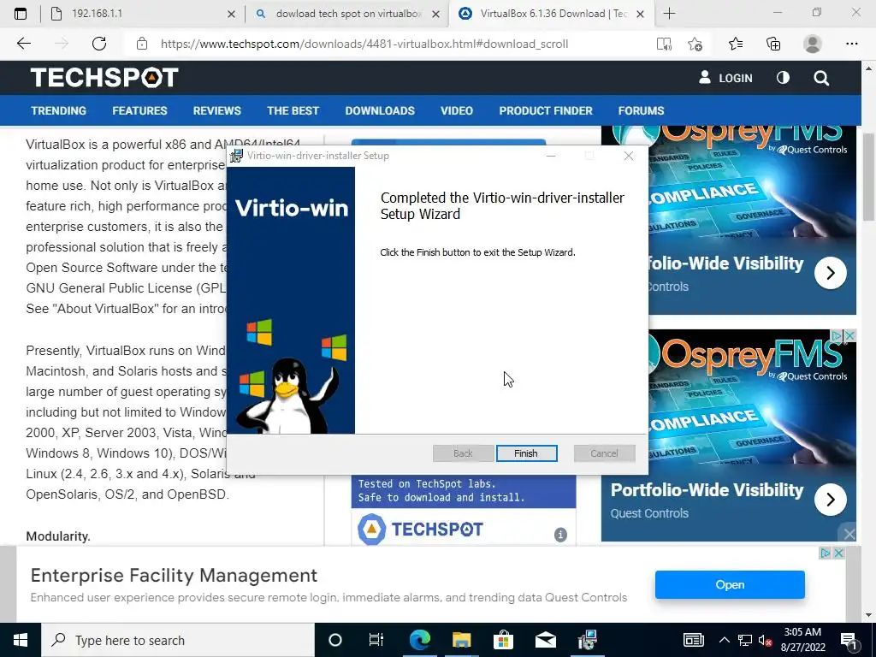Open the TechSpot search magnifier icon
Image resolution: width=876 pixels, height=657 pixels.
coord(821,78)
